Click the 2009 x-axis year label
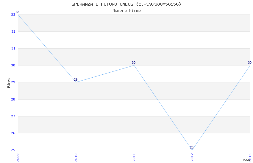The height and width of the screenshot is (163, 253). coord(18,157)
